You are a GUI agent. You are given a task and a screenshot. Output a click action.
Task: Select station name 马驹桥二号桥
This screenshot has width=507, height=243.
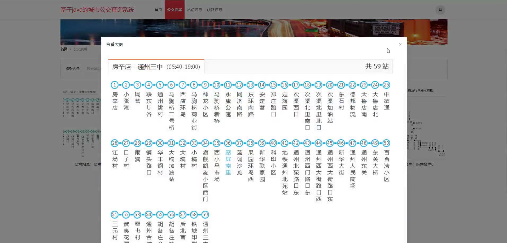[172, 111]
